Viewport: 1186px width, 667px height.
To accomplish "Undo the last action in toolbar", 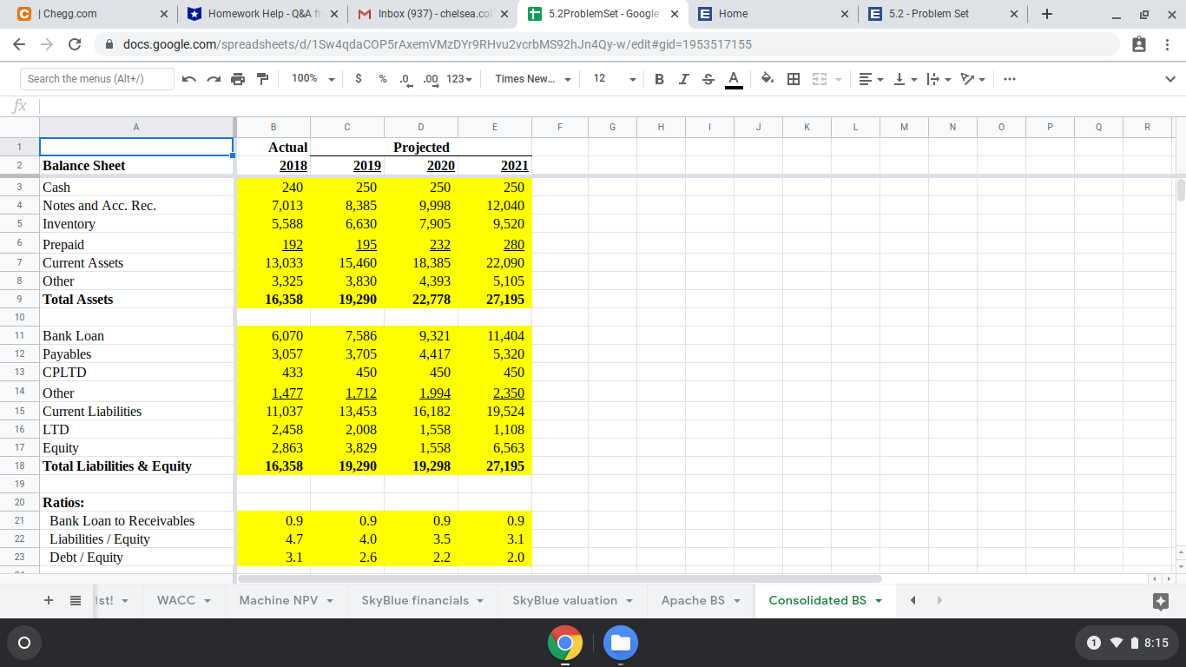I will pyautogui.click(x=189, y=79).
